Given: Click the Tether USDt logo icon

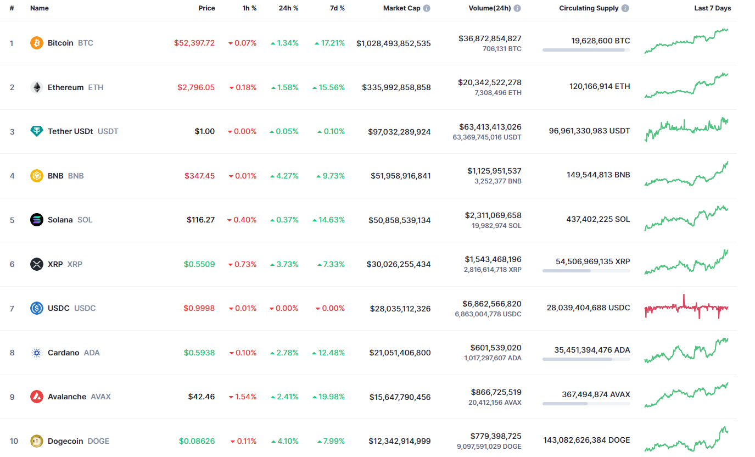Looking at the screenshot, I should 37,131.
